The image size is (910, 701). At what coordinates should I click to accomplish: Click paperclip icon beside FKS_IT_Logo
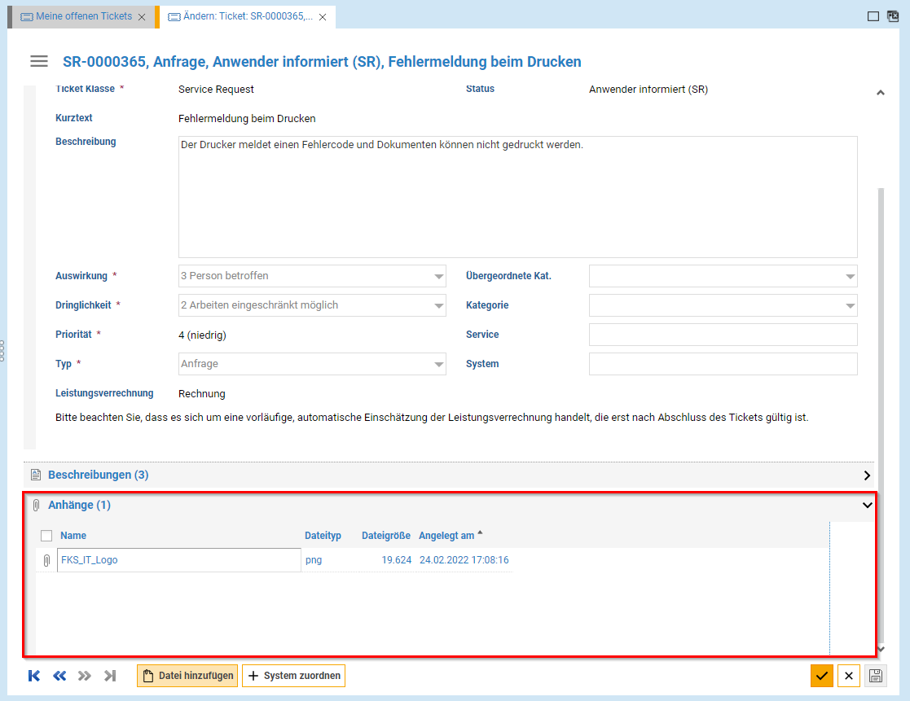click(x=46, y=560)
